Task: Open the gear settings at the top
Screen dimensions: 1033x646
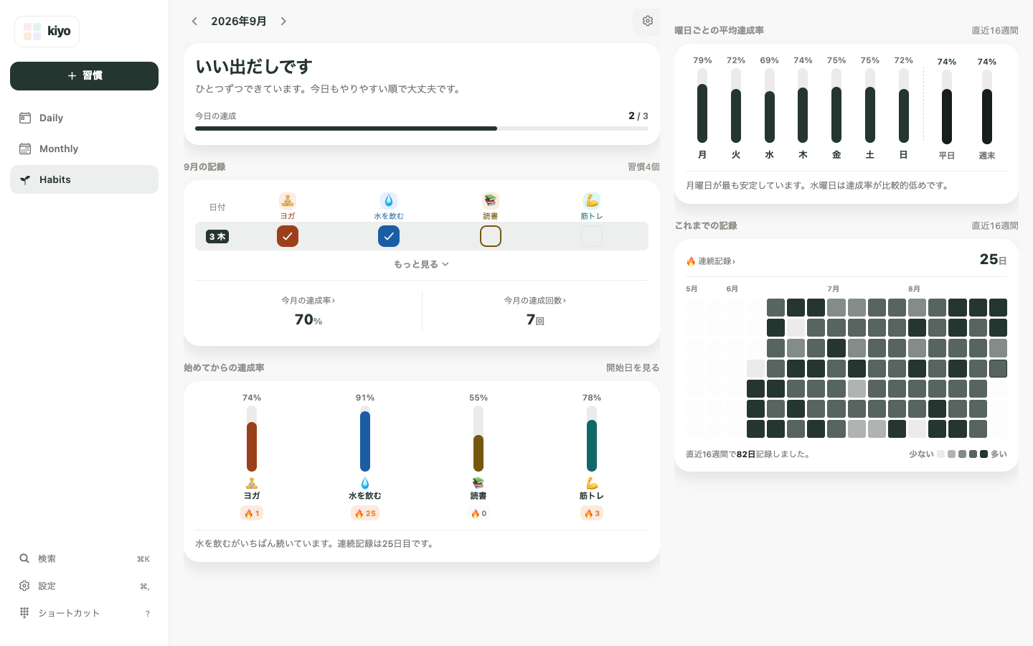Action: click(x=647, y=21)
